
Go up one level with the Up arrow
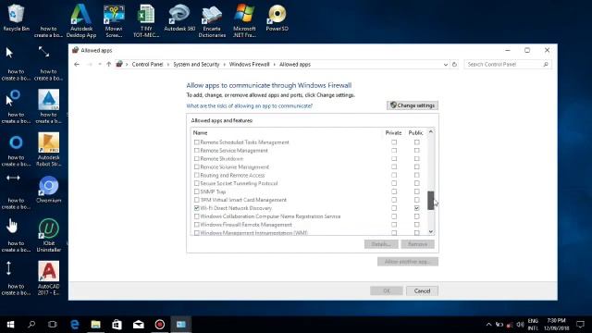click(109, 65)
